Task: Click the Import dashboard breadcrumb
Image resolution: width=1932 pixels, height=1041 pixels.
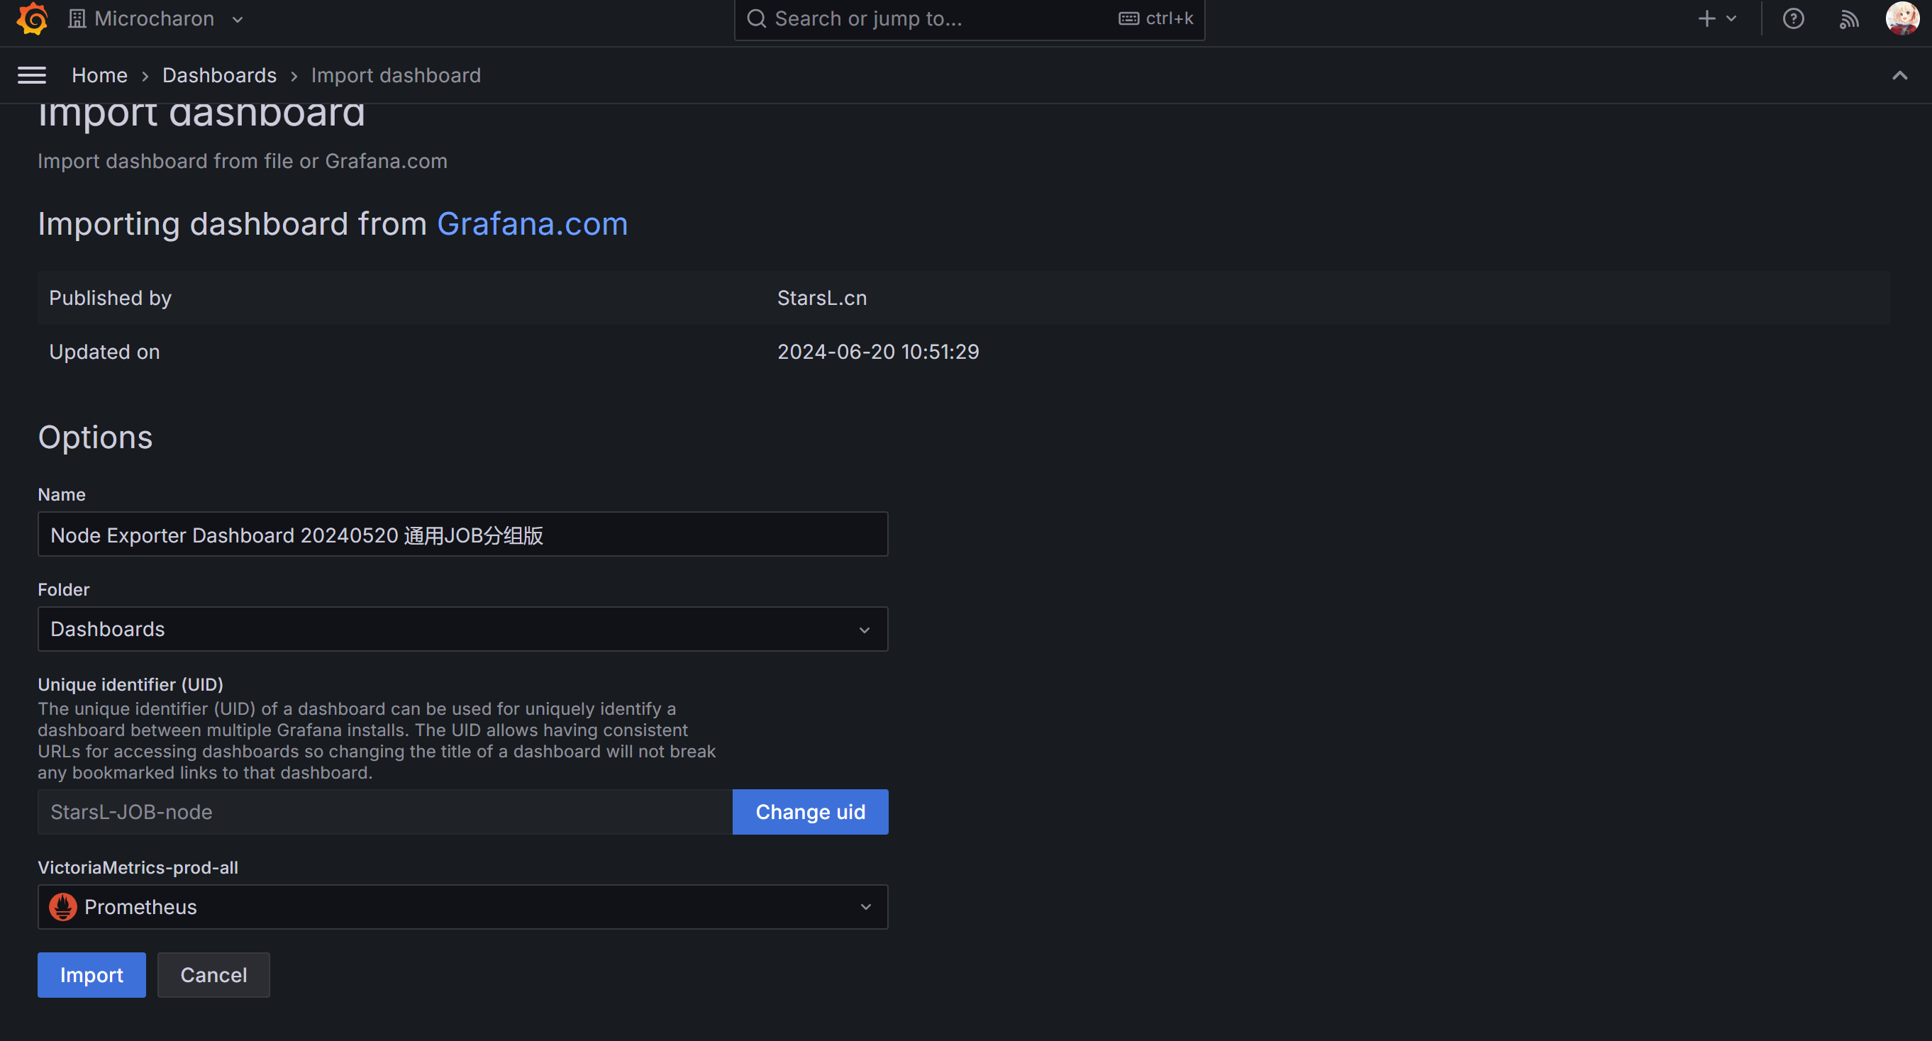Action: pos(395,75)
